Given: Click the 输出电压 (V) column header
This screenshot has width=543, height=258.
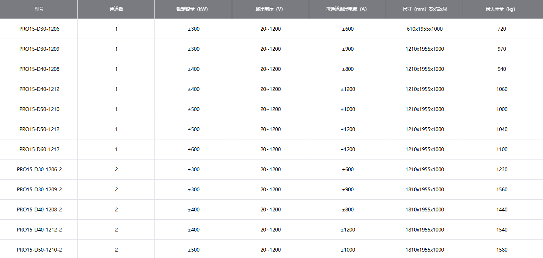Looking at the screenshot, I should 270,9.
